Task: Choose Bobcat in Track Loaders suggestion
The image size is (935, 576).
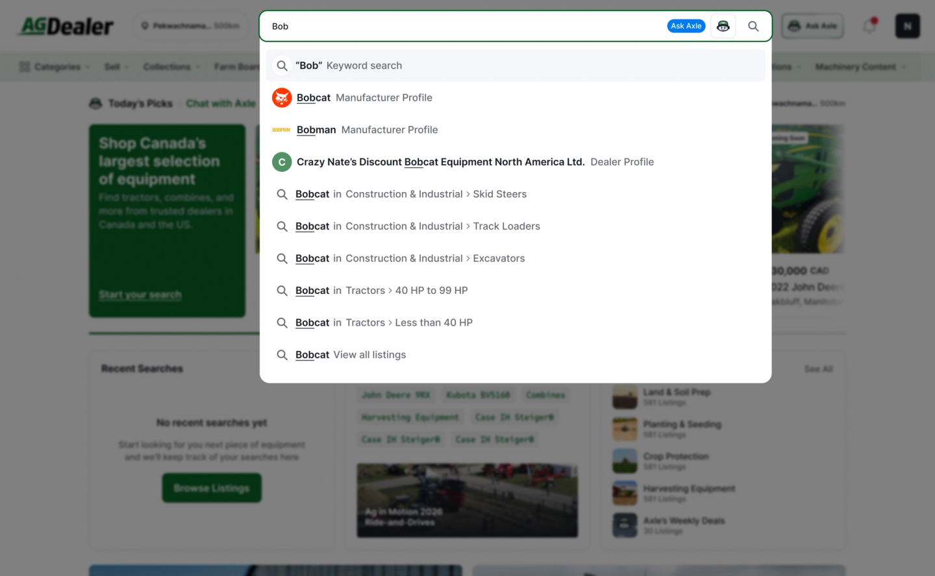Action: coord(516,226)
